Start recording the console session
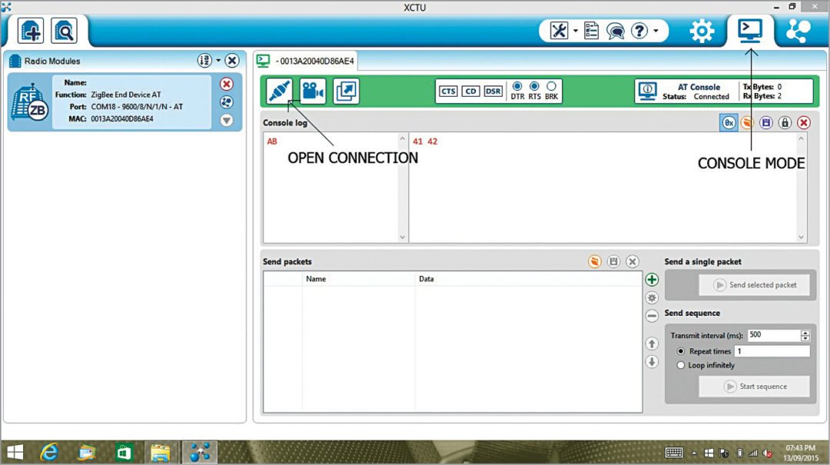 click(312, 91)
